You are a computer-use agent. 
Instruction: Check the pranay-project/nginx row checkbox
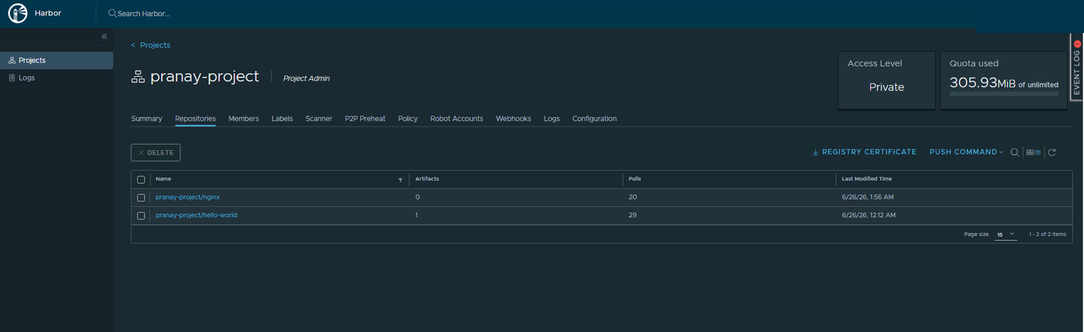141,197
